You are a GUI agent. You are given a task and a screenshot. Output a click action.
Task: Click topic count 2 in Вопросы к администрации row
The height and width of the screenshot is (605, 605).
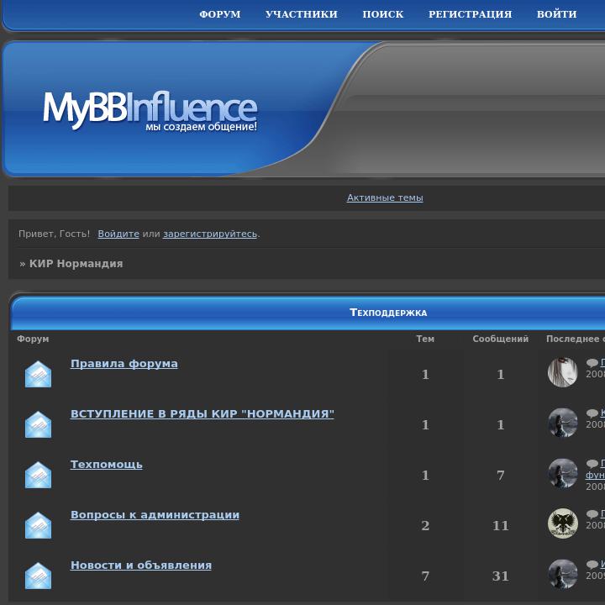(x=425, y=525)
